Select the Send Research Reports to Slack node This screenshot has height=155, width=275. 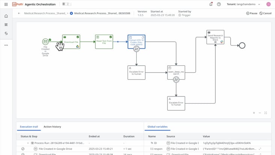(x=215, y=37)
